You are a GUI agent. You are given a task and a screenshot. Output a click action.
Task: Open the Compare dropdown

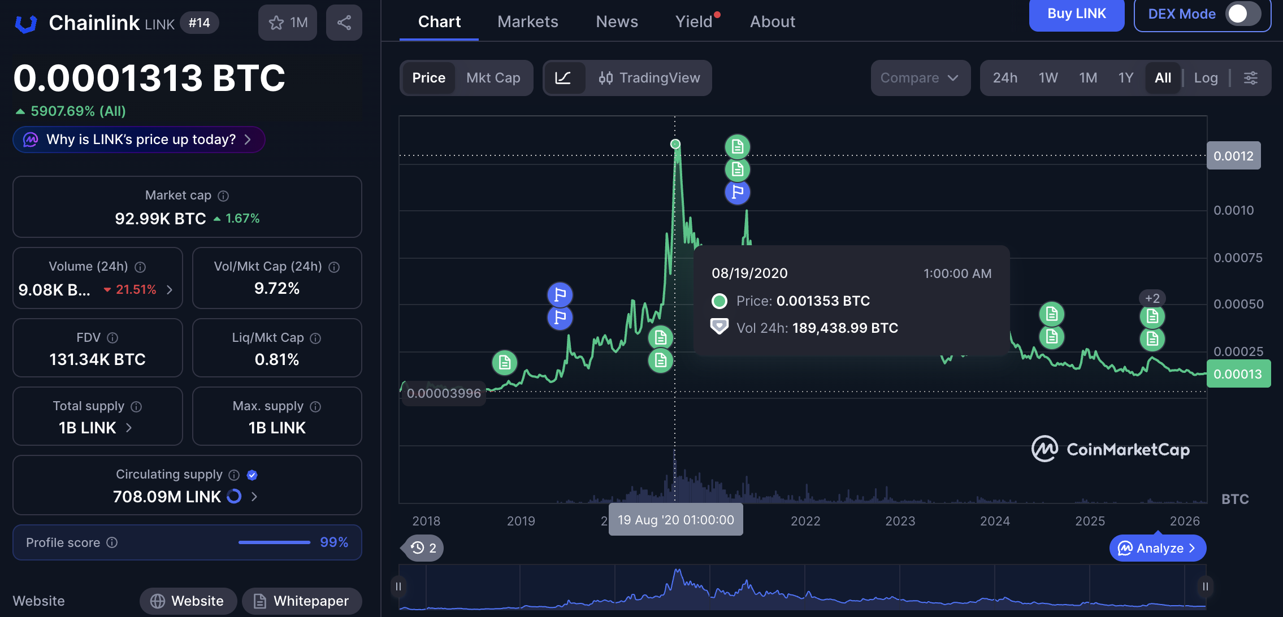920,78
